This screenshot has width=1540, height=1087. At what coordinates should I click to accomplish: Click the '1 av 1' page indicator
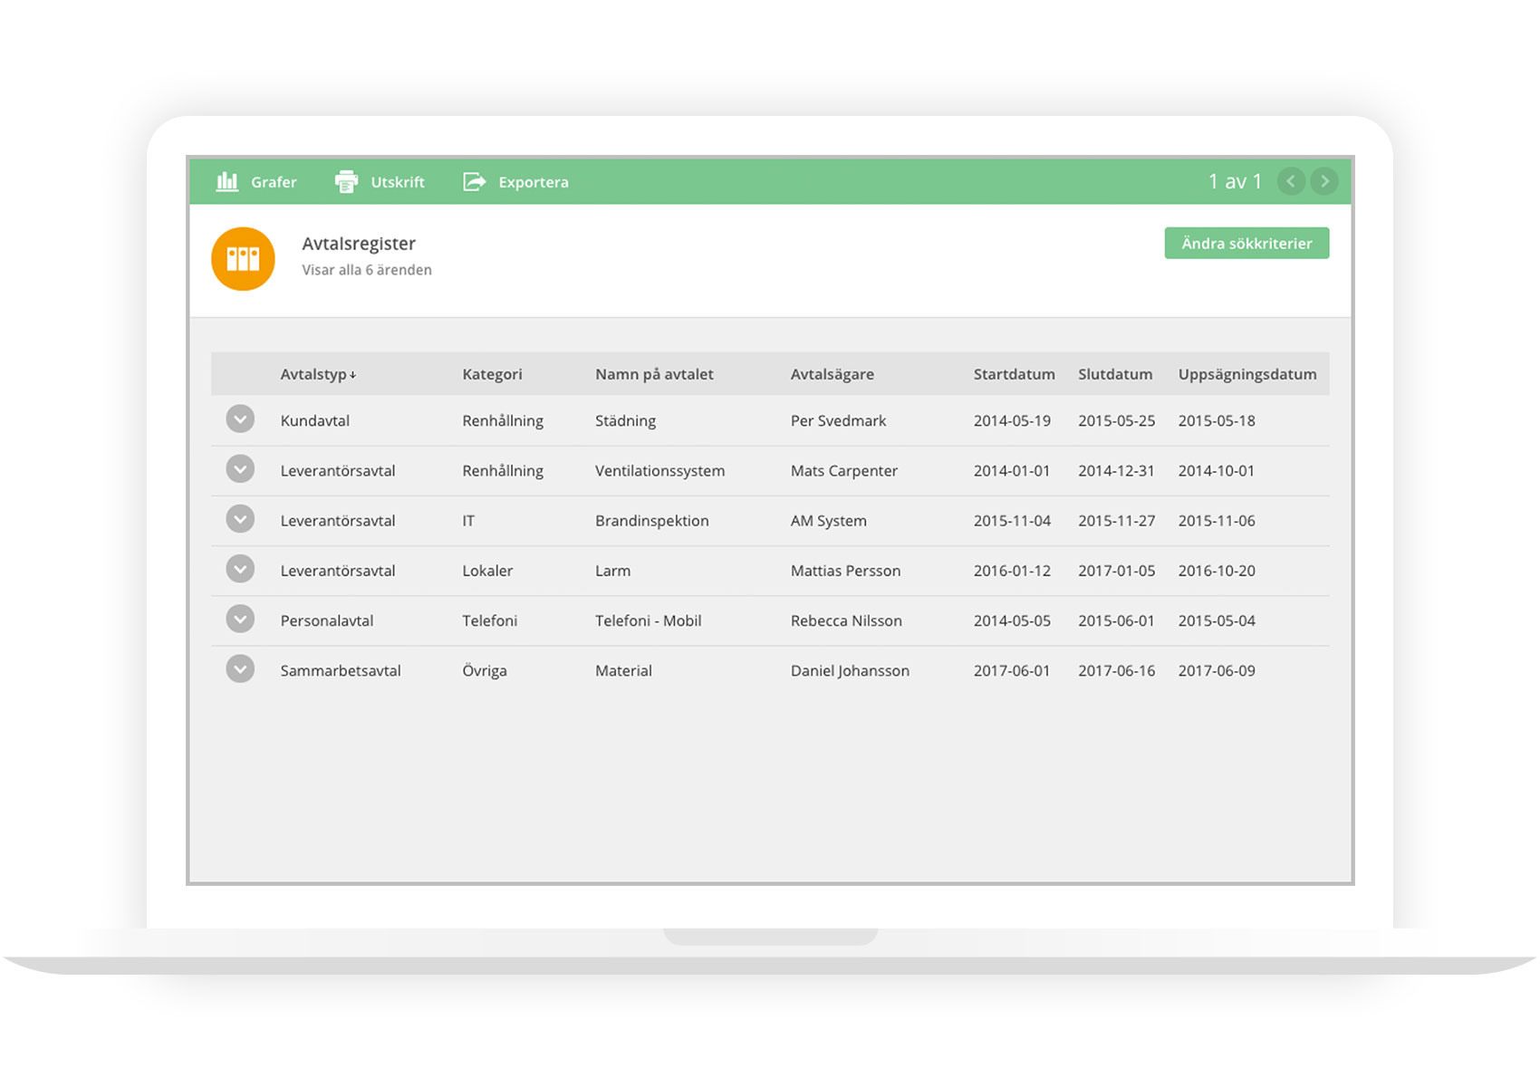point(1235,182)
